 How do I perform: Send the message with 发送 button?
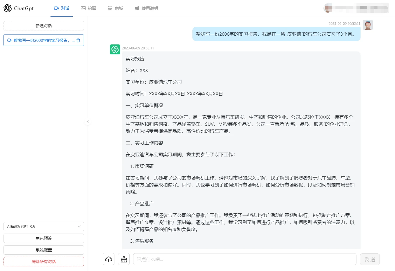pos(370,259)
